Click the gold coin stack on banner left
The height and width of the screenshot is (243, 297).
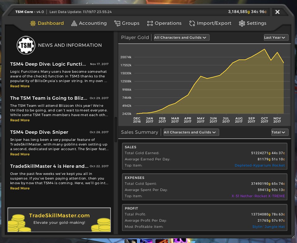19,223
